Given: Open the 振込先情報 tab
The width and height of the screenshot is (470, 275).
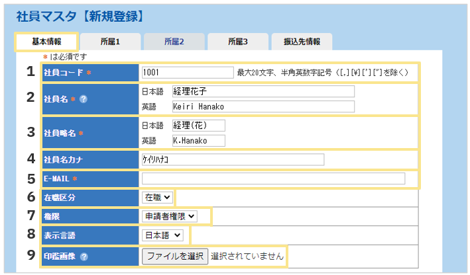Looking at the screenshot, I should (x=302, y=42).
